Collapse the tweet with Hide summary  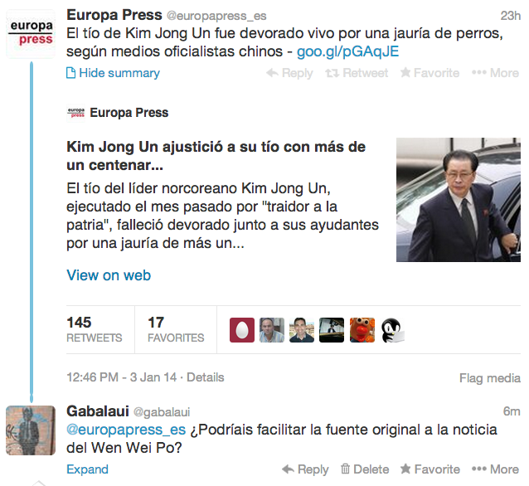pyautogui.click(x=113, y=73)
